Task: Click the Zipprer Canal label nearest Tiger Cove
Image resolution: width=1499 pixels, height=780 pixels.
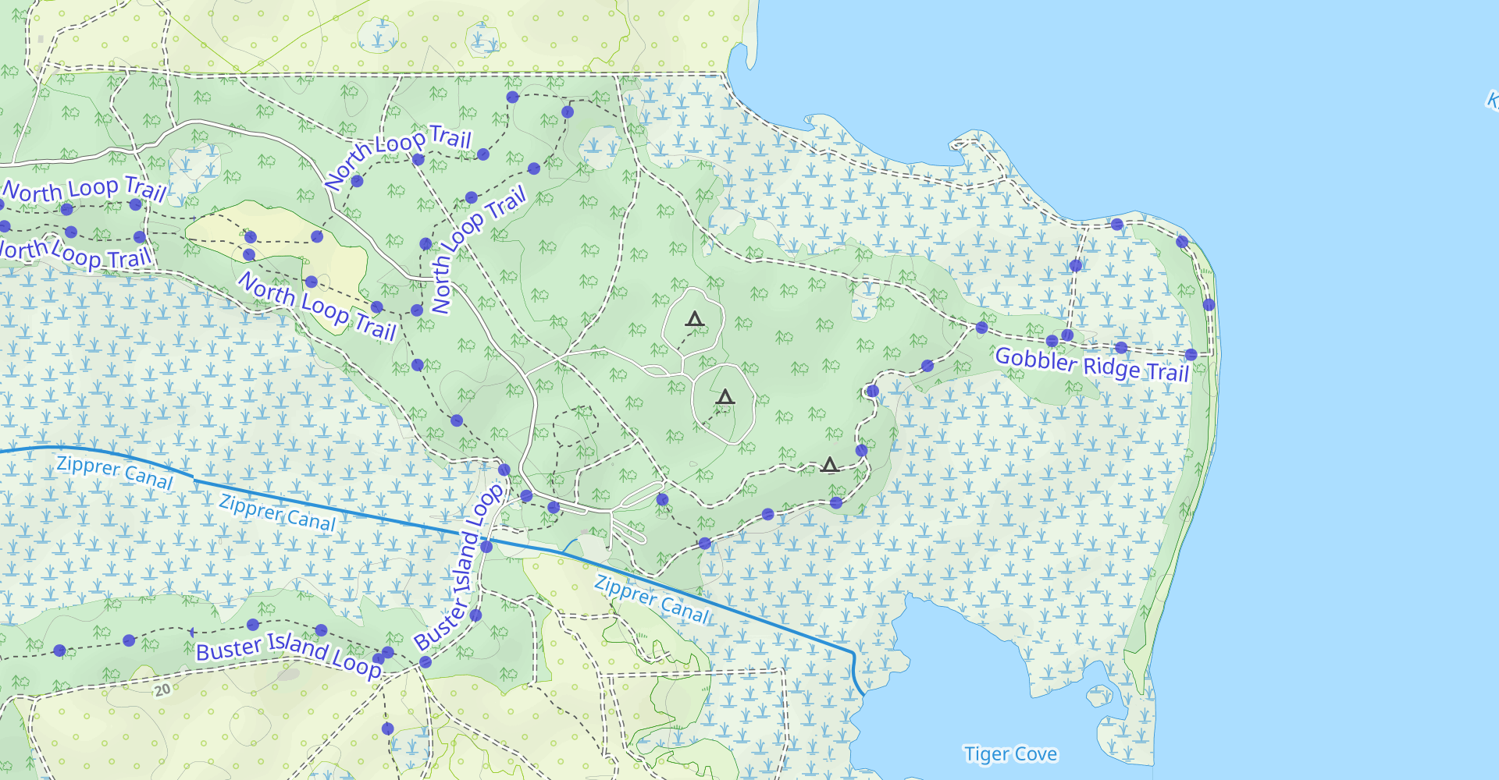Action: coord(652,599)
